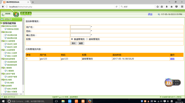Screen dimensions: 185x103
Task: Select the 超级管理员 radio button
Action: 87,39
